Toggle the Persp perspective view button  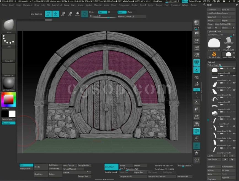(x=197, y=63)
